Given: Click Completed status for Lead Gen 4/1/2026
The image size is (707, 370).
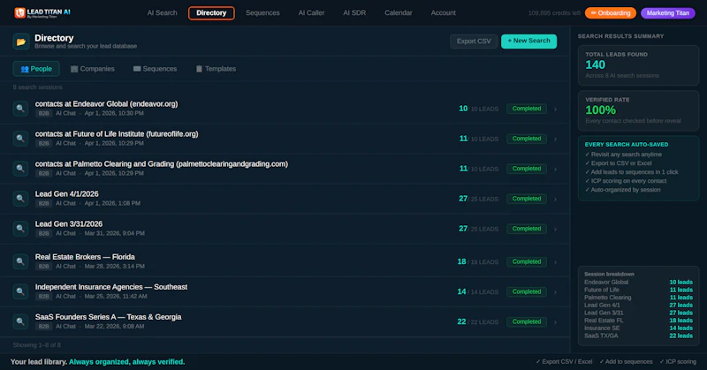Looking at the screenshot, I should pyautogui.click(x=527, y=199).
